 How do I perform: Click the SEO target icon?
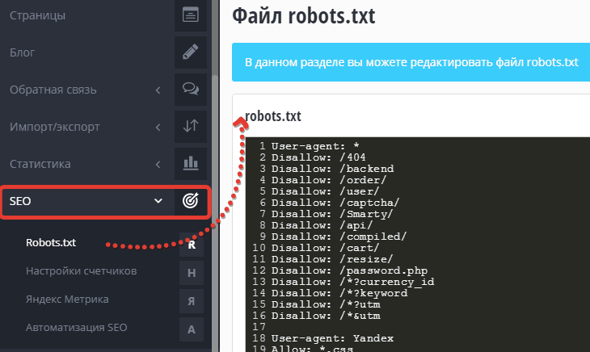tap(191, 201)
